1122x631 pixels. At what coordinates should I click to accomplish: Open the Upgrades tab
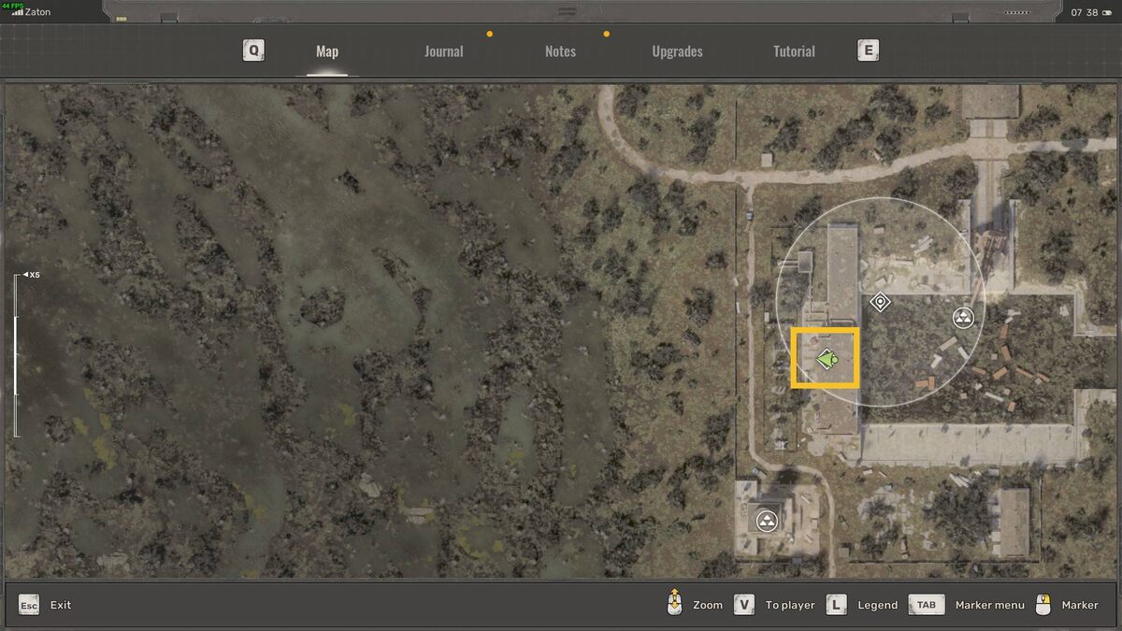tap(677, 51)
